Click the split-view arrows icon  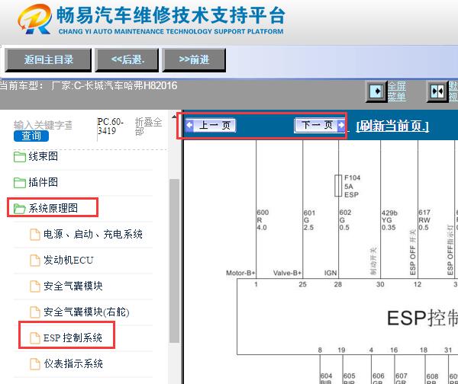[x=437, y=91]
